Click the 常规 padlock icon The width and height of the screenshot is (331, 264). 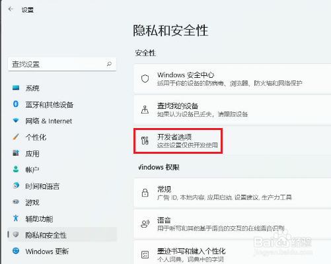(145, 193)
